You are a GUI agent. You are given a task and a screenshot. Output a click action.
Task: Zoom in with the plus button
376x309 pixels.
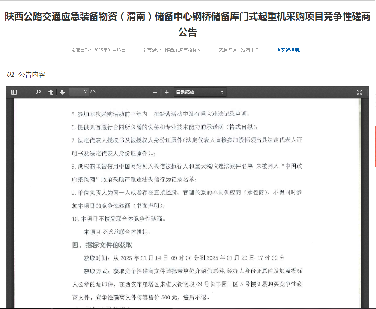pyautogui.click(x=167, y=92)
